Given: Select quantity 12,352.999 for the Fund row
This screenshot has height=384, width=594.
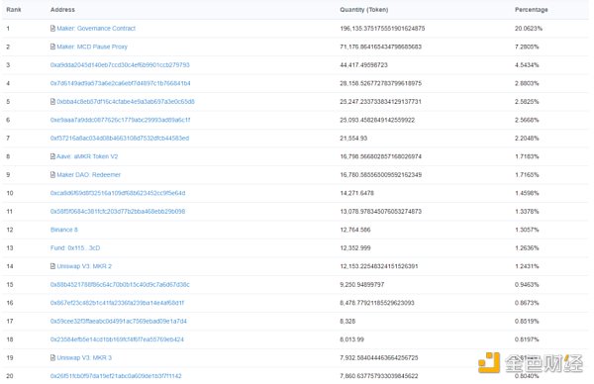Looking at the screenshot, I should click(x=355, y=248).
